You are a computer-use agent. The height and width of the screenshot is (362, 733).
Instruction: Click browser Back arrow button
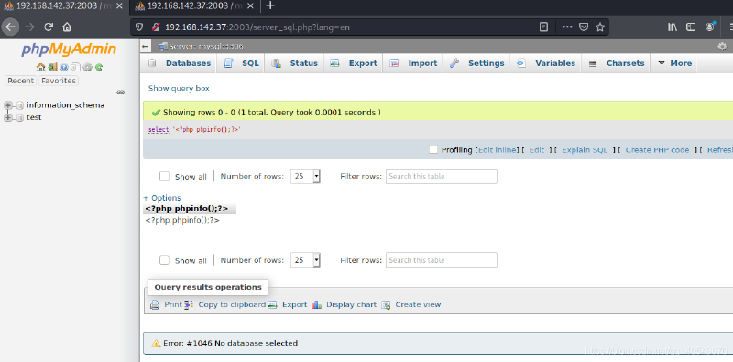pos(10,27)
